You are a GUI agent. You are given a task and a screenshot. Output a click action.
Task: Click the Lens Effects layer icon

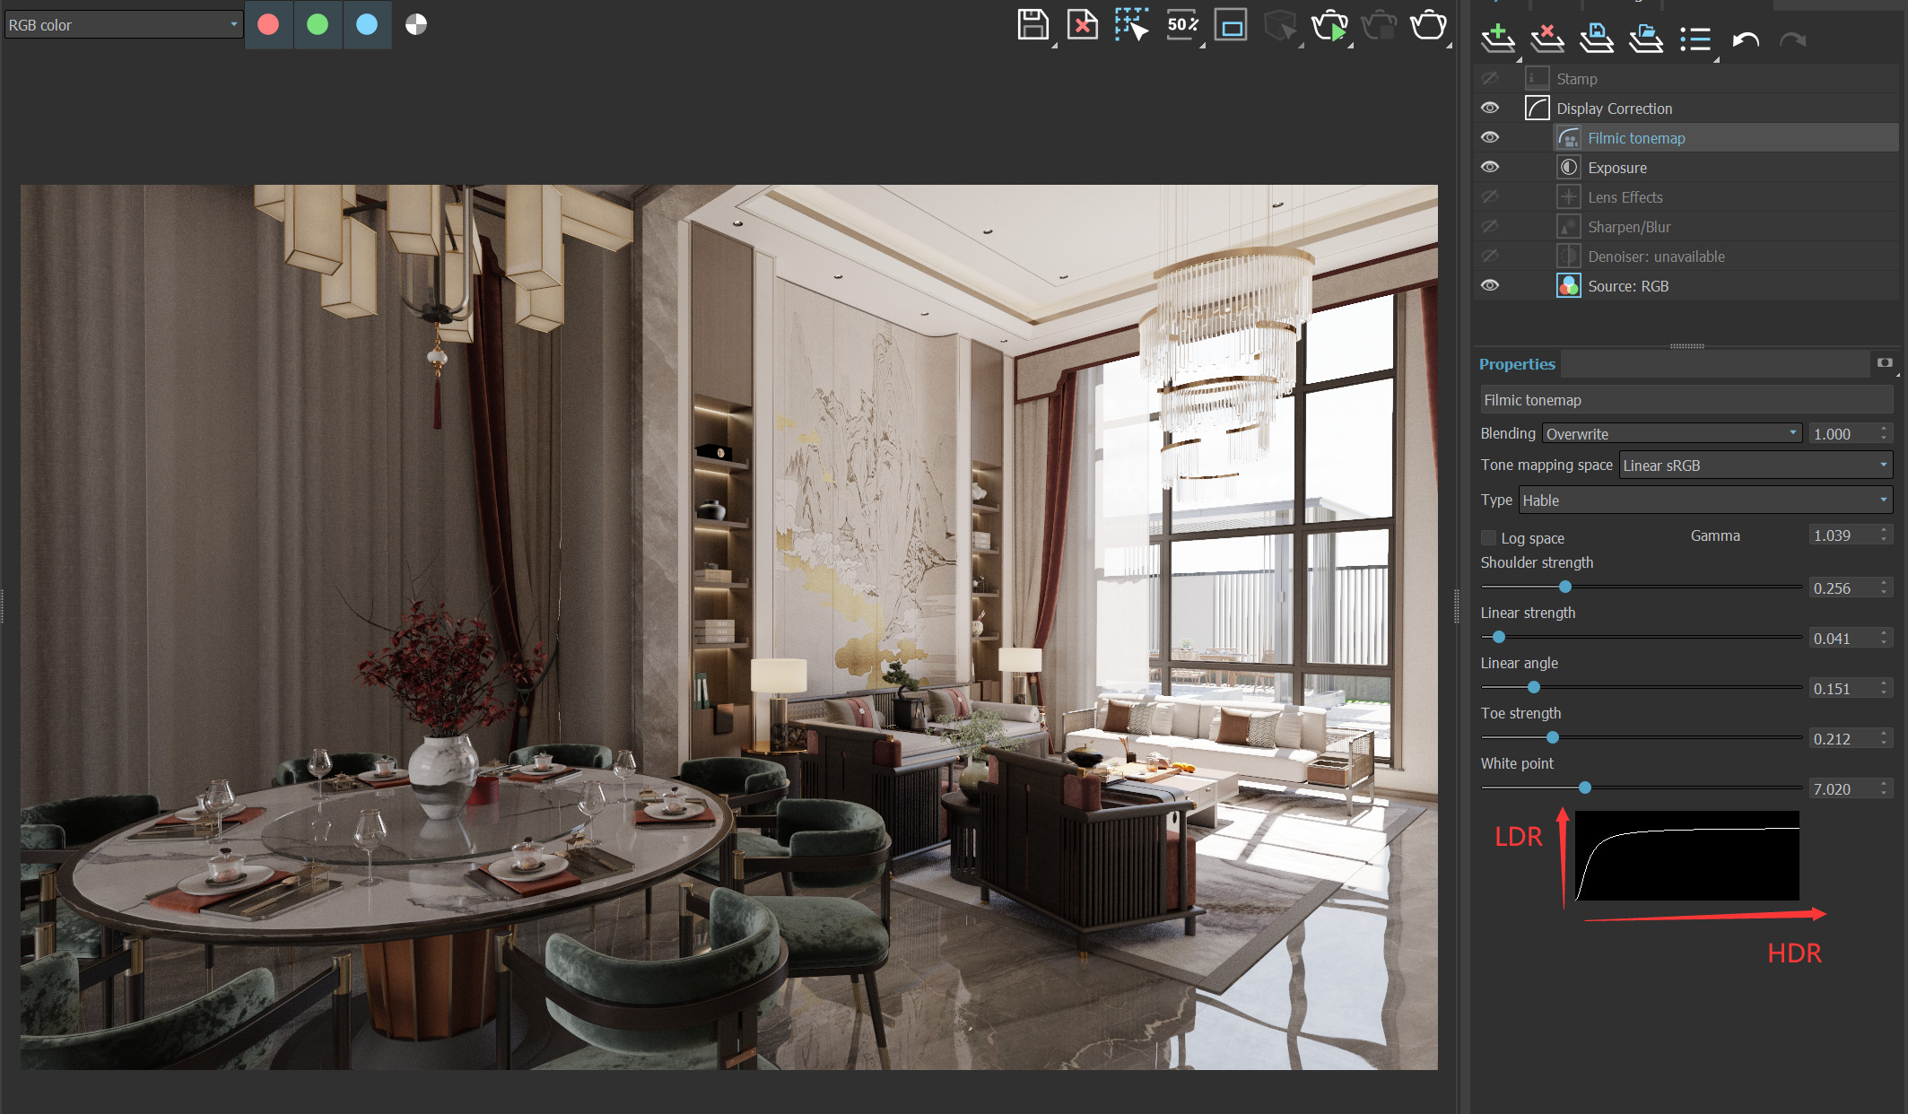point(1568,197)
